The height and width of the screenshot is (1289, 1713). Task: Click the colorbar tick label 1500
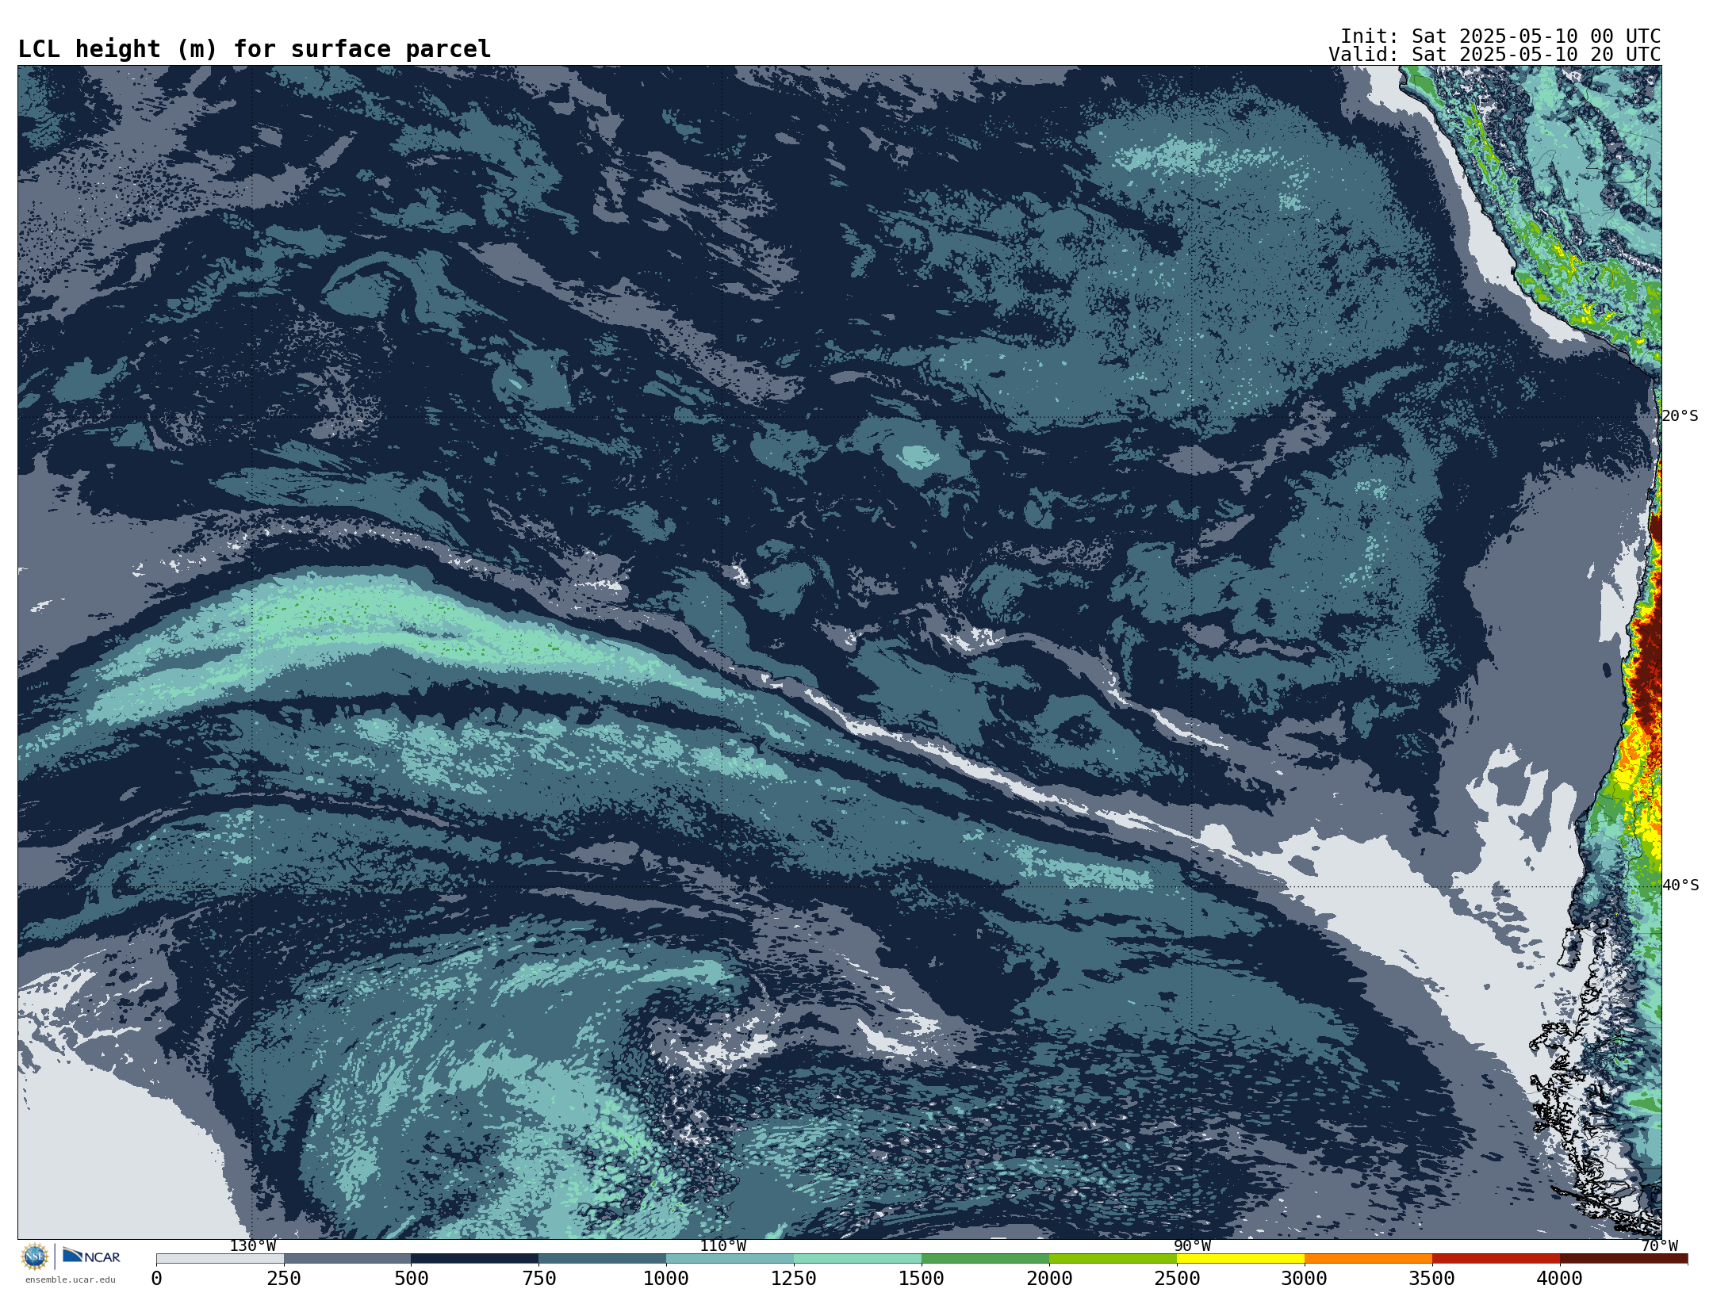point(922,1278)
